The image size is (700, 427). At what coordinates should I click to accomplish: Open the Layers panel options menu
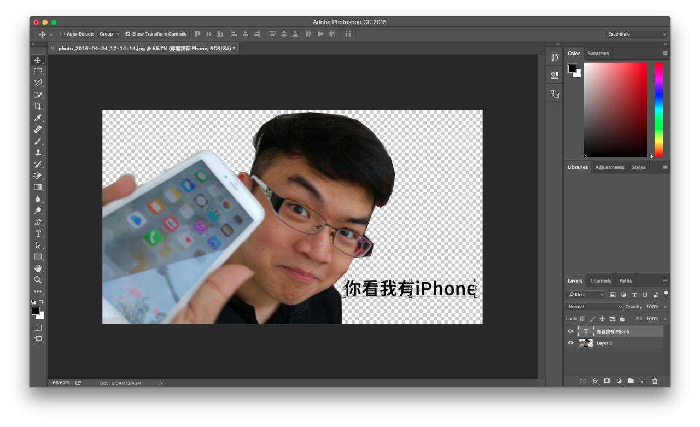(665, 280)
